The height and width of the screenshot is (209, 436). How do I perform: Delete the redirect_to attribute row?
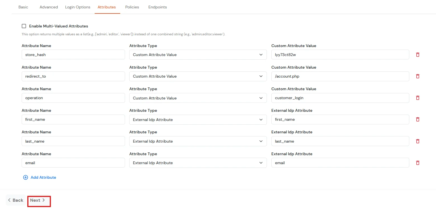[418, 76]
